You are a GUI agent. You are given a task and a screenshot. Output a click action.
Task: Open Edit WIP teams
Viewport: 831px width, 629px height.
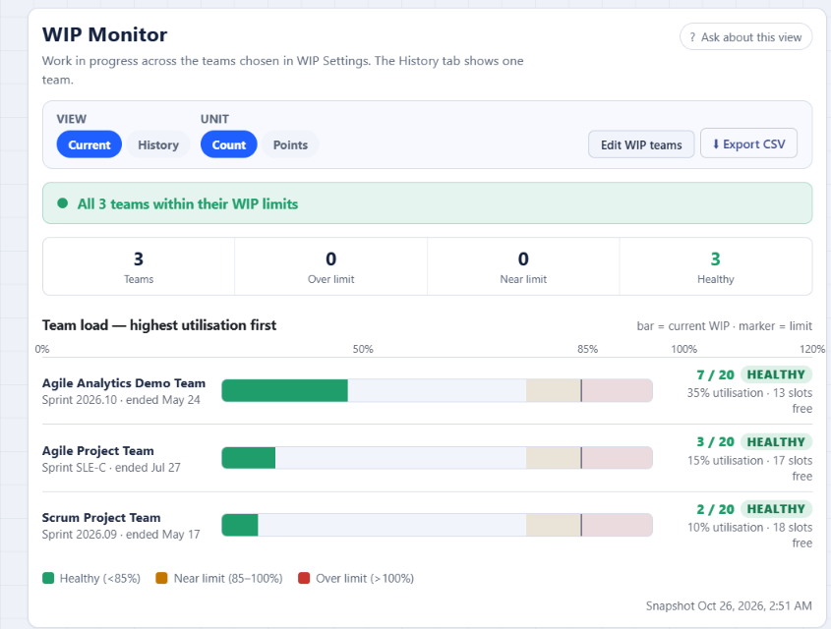click(641, 144)
